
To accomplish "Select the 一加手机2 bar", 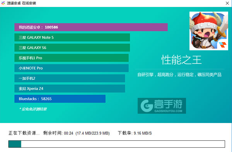I will pos(70,78).
